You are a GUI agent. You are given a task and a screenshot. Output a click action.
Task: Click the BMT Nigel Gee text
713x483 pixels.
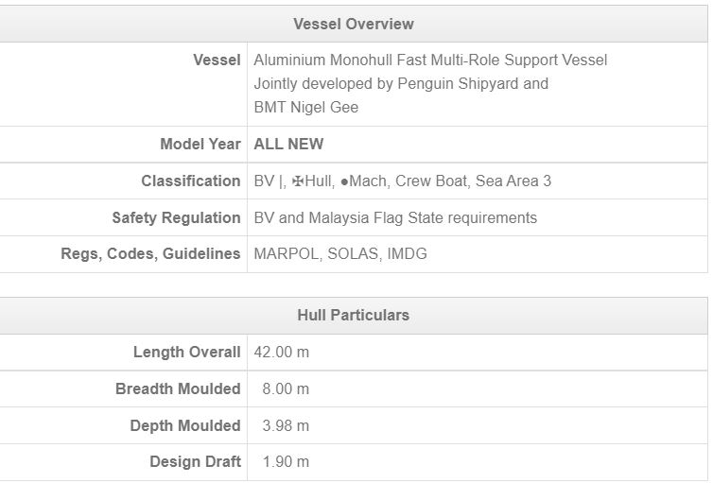pos(306,107)
